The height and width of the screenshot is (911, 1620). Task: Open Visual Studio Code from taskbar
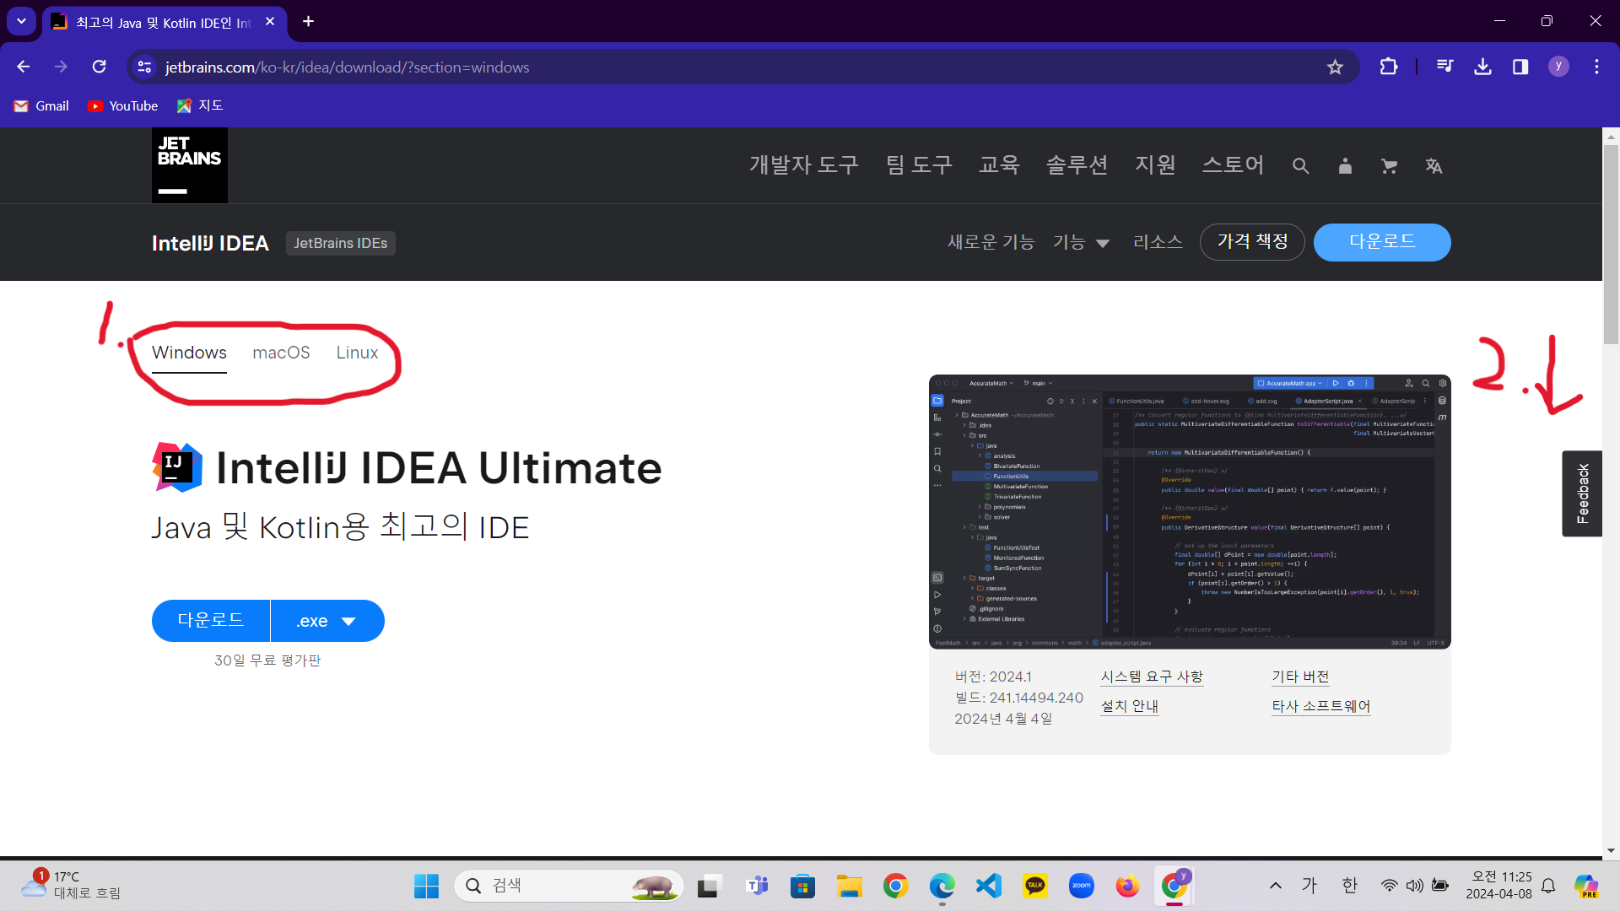(988, 886)
